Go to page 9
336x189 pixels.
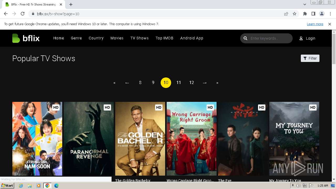coord(153,83)
